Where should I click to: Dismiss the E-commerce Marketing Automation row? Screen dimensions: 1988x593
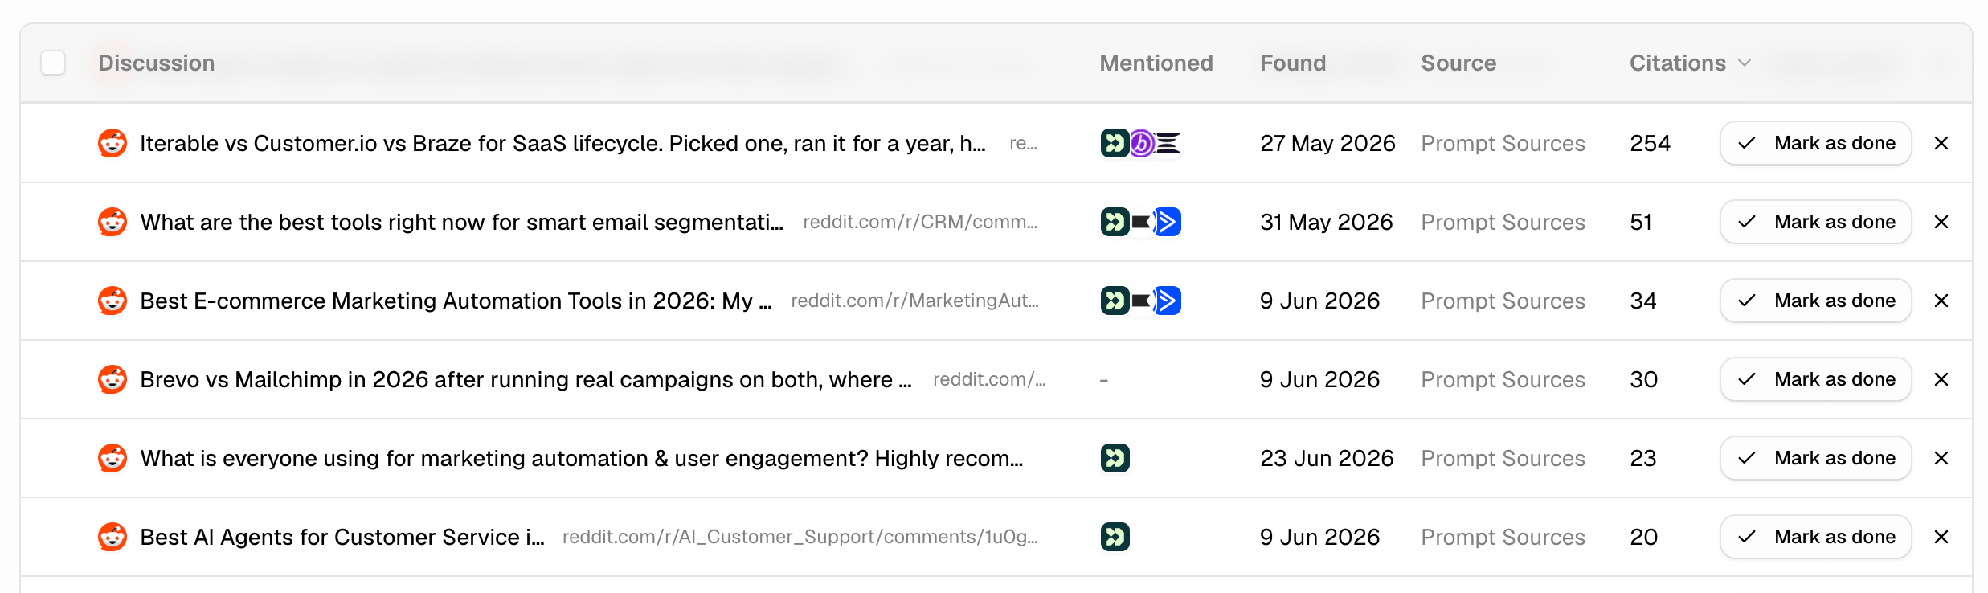1941,301
